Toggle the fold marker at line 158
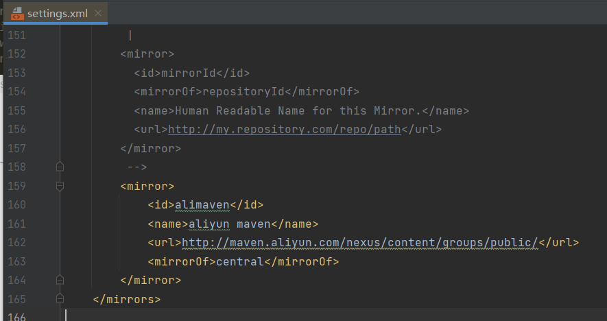The width and height of the screenshot is (607, 321). [x=60, y=167]
